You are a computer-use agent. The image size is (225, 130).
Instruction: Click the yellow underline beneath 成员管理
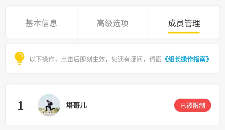pyautogui.click(x=184, y=33)
